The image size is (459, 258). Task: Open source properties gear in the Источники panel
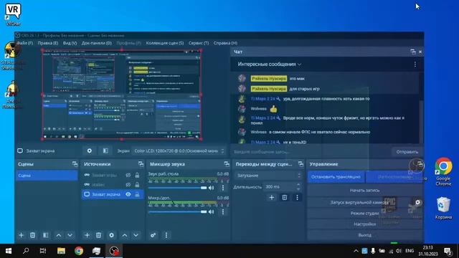112,235
